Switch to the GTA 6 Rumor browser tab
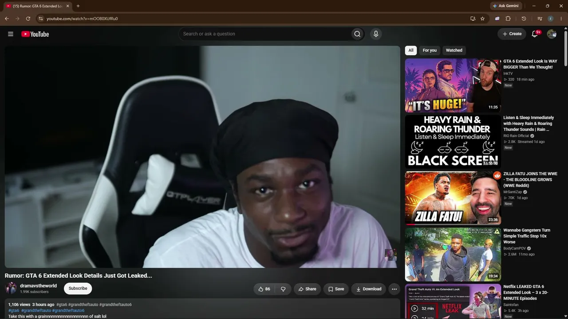The image size is (568, 319). point(38,6)
